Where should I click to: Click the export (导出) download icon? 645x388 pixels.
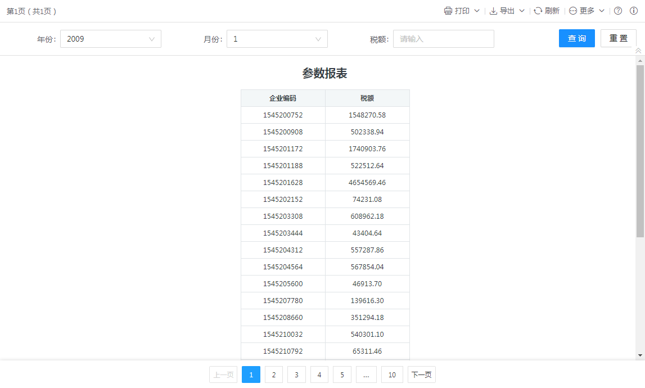pos(493,11)
